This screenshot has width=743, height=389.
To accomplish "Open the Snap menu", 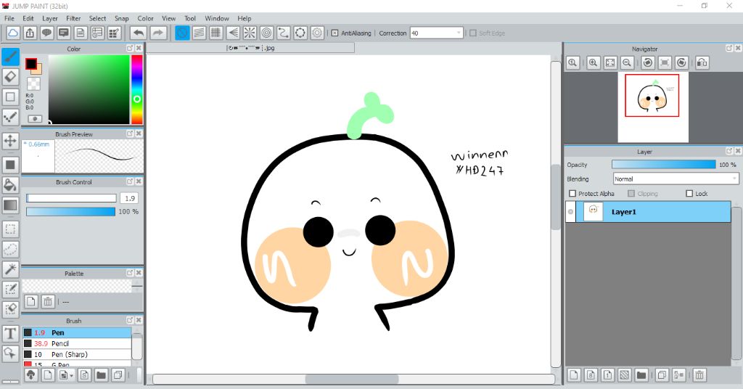I will (x=122, y=18).
